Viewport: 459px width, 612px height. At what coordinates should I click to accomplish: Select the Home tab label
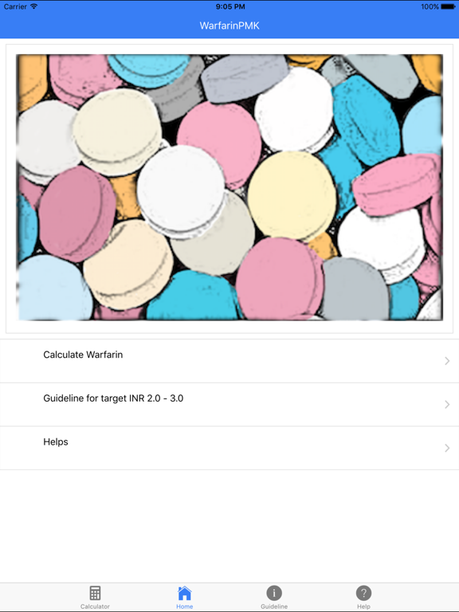(x=184, y=606)
